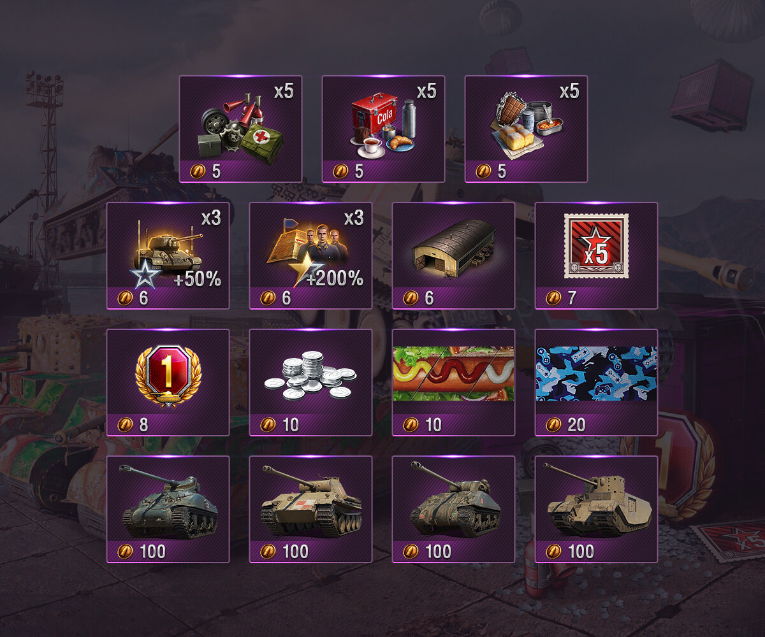Select the repair kit consumables bundle x5

[x=240, y=129]
